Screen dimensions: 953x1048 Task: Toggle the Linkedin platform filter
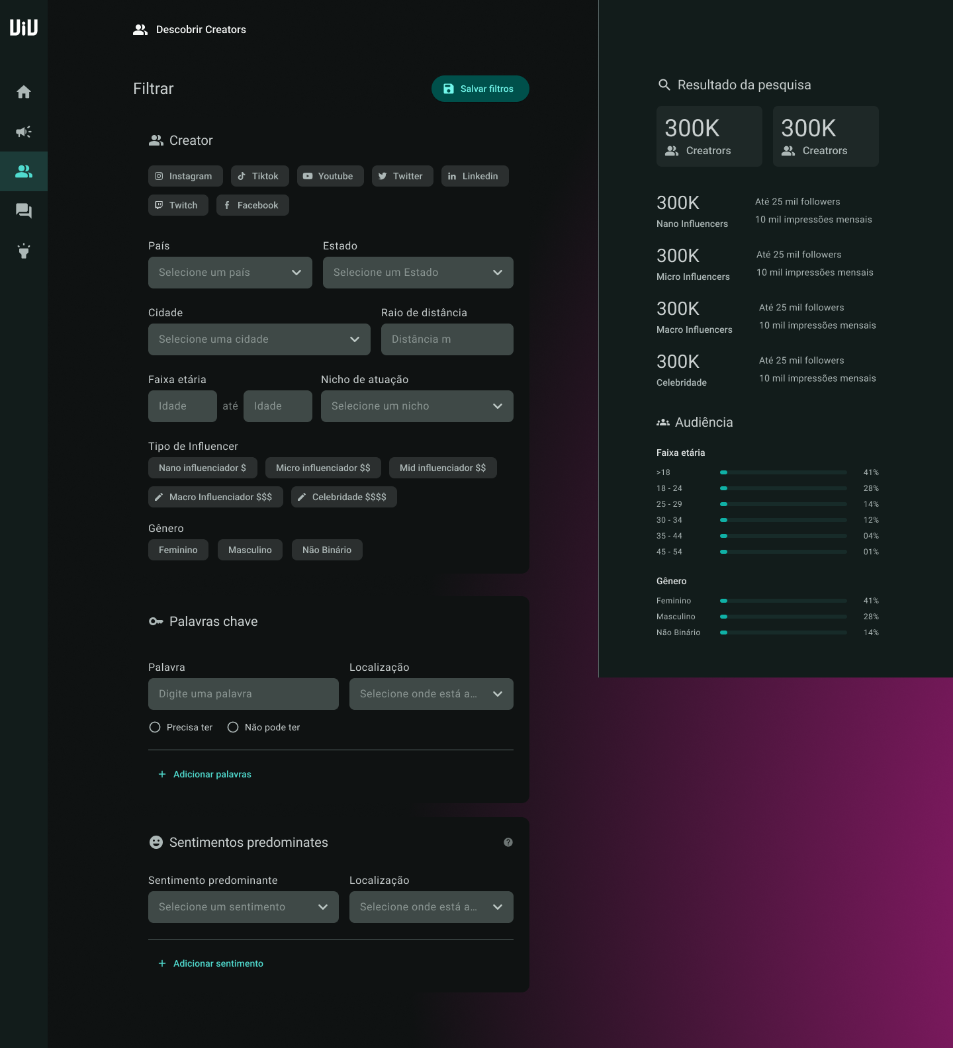pos(475,176)
